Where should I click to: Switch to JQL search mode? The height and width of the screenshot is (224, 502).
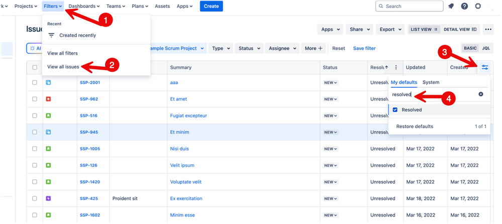point(486,49)
